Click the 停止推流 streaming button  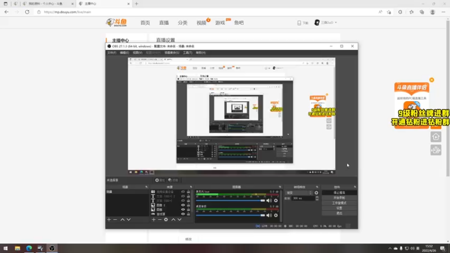339,193
